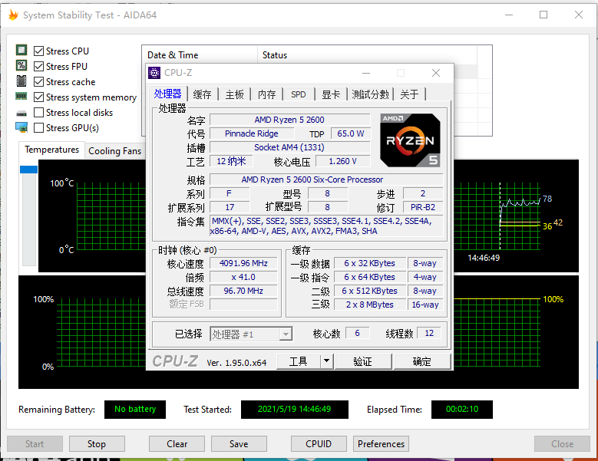Switch to the 缓存 tab

tap(202, 94)
